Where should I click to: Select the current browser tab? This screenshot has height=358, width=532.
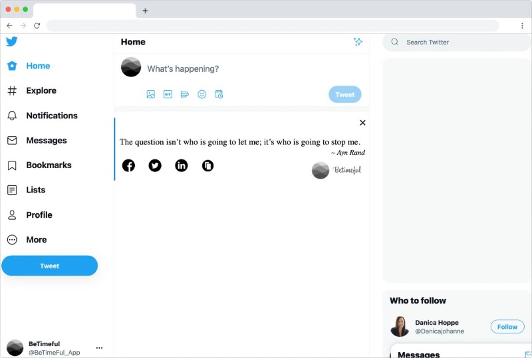click(x=84, y=11)
